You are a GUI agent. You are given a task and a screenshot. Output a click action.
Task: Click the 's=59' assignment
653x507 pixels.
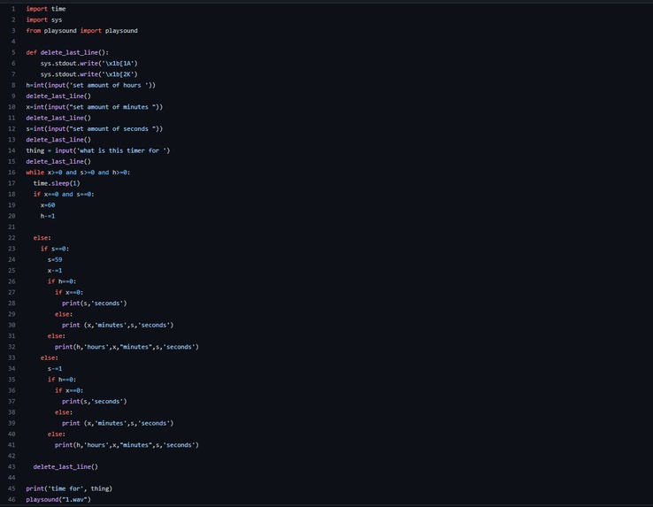(55, 259)
